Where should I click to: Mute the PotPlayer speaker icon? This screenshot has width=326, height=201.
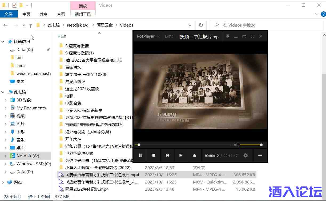tap(236, 145)
